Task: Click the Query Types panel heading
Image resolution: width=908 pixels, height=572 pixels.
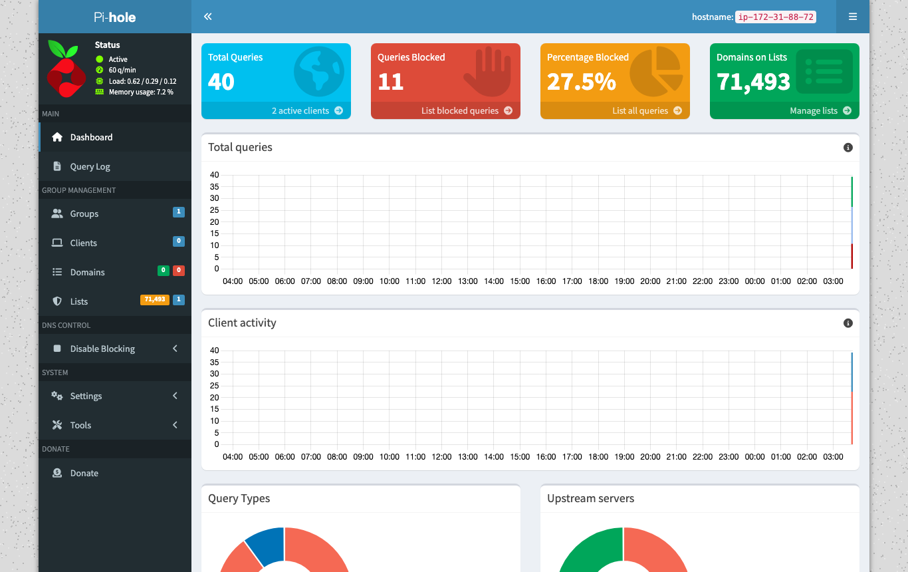Action: (239, 498)
